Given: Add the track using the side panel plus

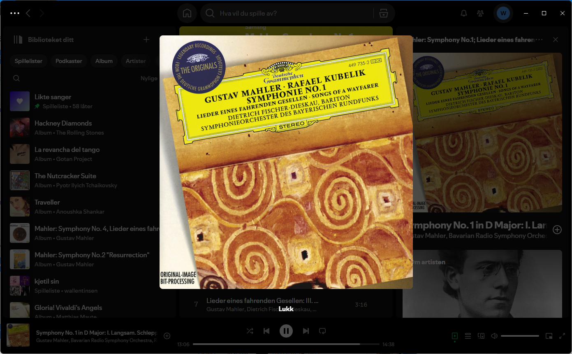Looking at the screenshot, I should [x=557, y=230].
